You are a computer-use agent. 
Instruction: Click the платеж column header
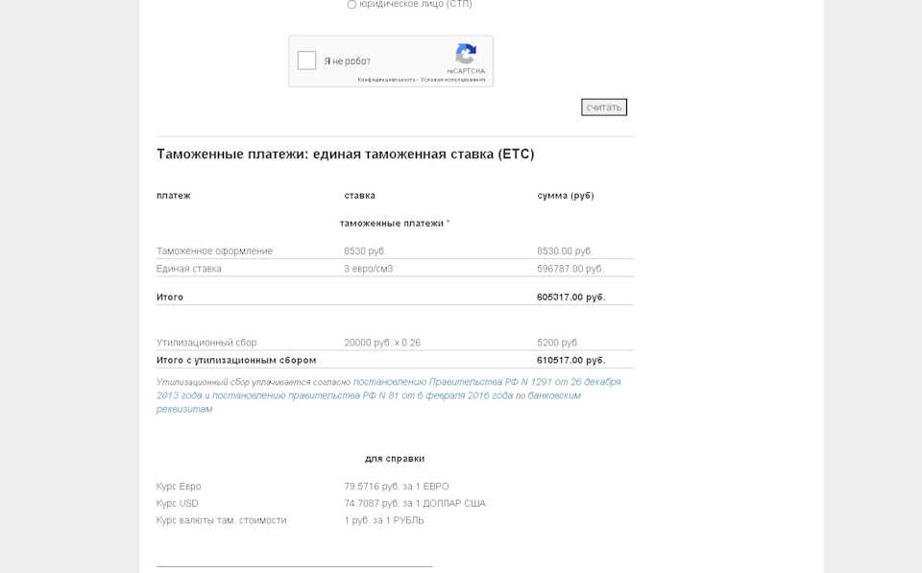coord(174,196)
